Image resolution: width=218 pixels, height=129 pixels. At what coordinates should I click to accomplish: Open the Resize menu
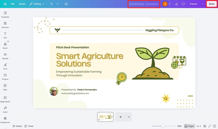22,4
